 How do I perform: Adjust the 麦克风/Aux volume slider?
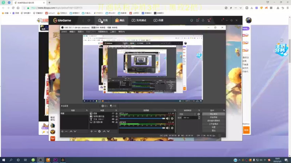[142, 118]
